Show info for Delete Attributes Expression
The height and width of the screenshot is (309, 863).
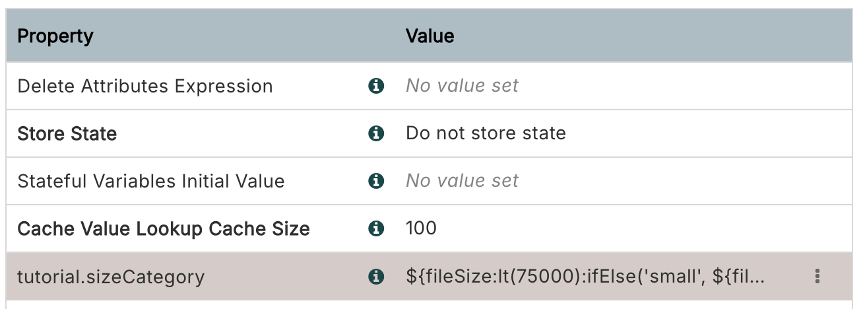point(376,86)
